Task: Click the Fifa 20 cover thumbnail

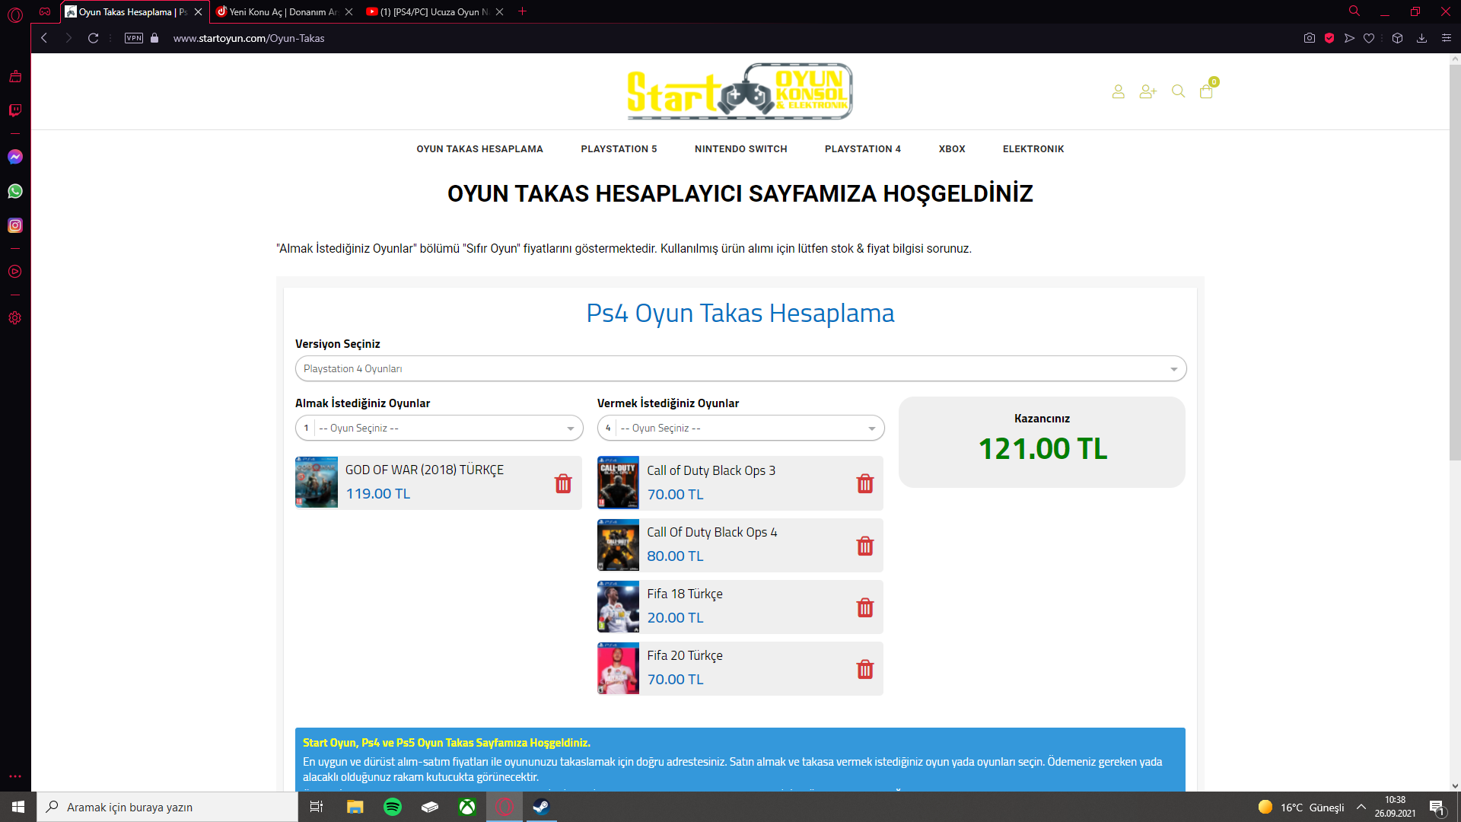Action: (x=618, y=668)
